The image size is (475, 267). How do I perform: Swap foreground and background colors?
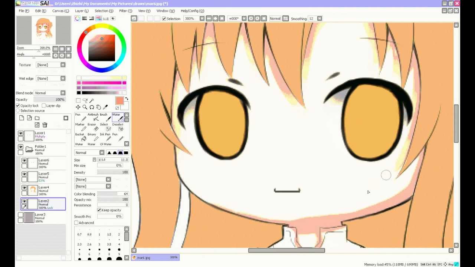(127, 99)
